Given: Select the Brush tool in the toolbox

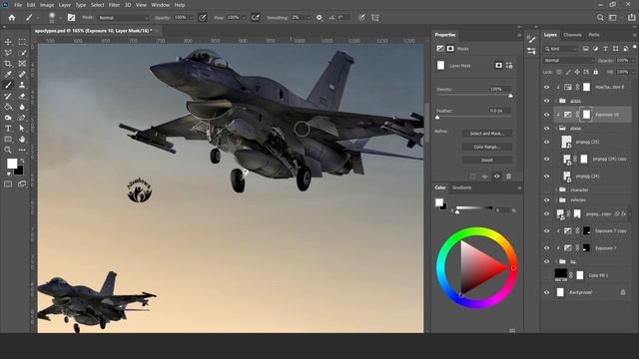Looking at the screenshot, I should coord(8,85).
